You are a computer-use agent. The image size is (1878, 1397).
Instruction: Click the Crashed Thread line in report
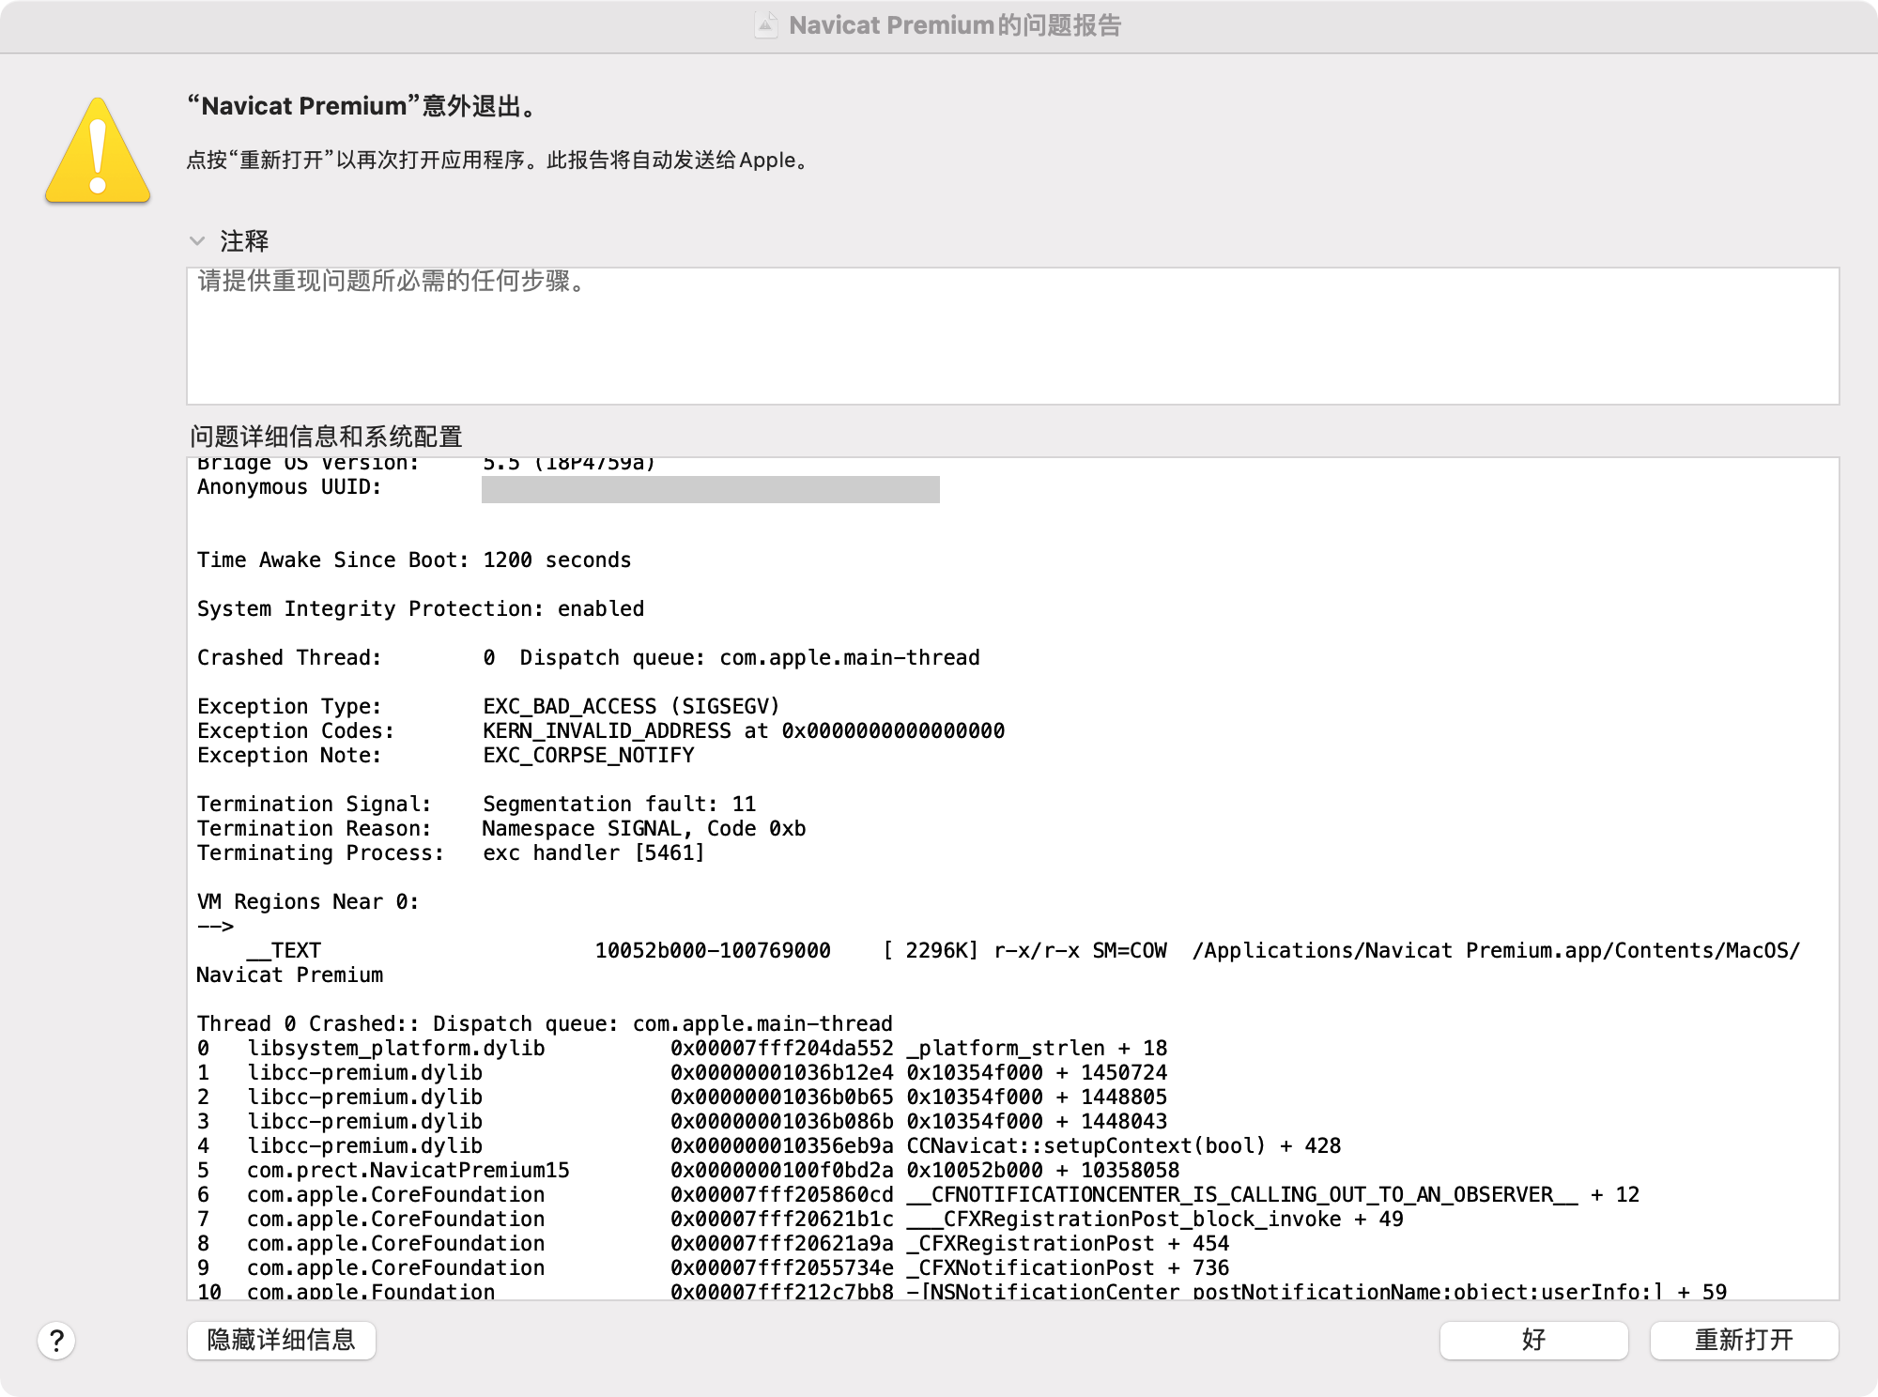tap(588, 658)
